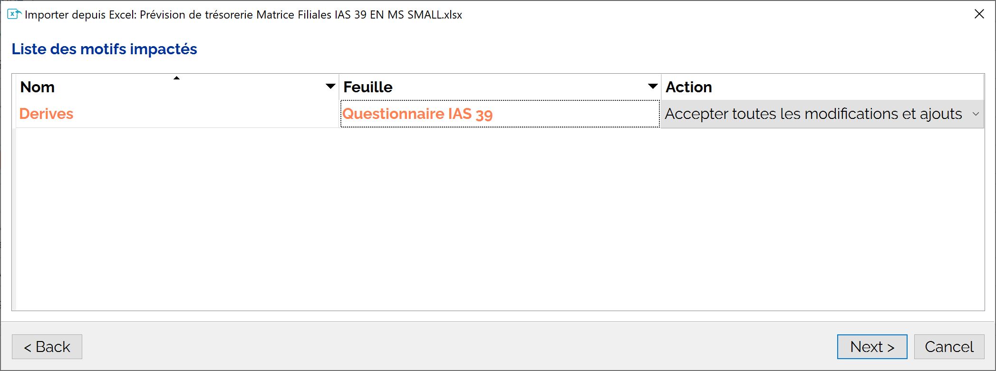Close the import dialog with the X
The height and width of the screenshot is (371, 996).
coord(979,14)
